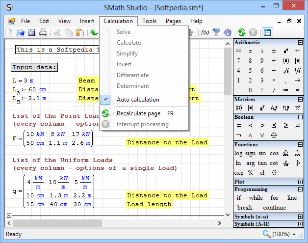Open the File menu
The height and width of the screenshot is (243, 308).
(x=26, y=21)
